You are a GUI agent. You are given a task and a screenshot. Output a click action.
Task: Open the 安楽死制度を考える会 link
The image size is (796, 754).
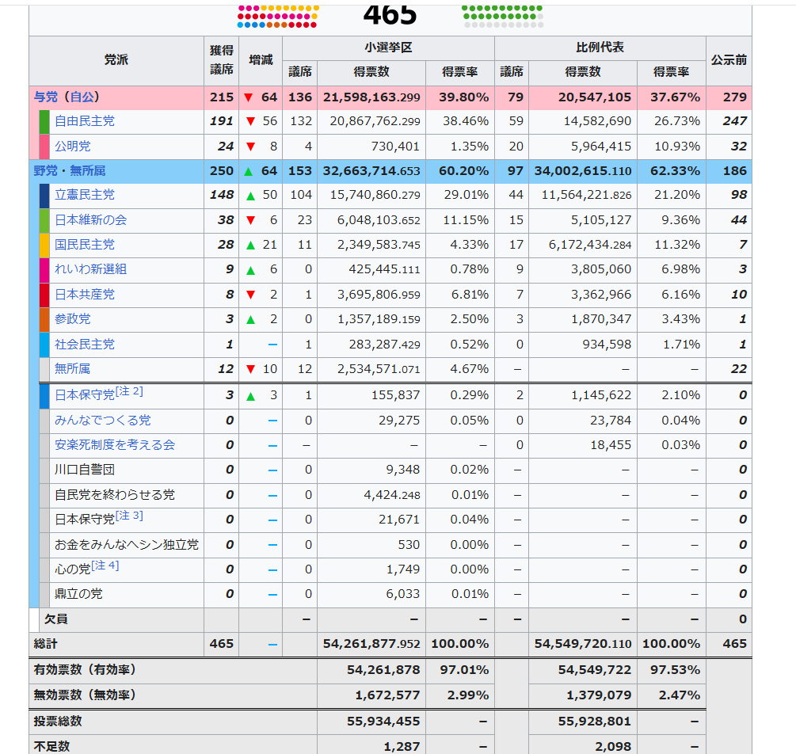pyautogui.click(x=115, y=445)
